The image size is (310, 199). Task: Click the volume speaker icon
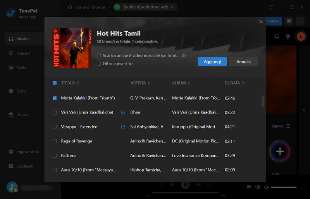(x=266, y=187)
